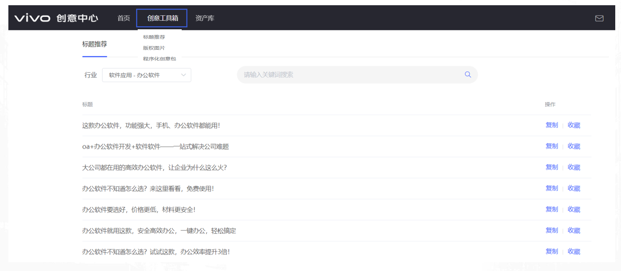Image resolution: width=621 pixels, height=271 pixels.
Task: Copy the 免费使用 title row
Action: tap(551, 188)
